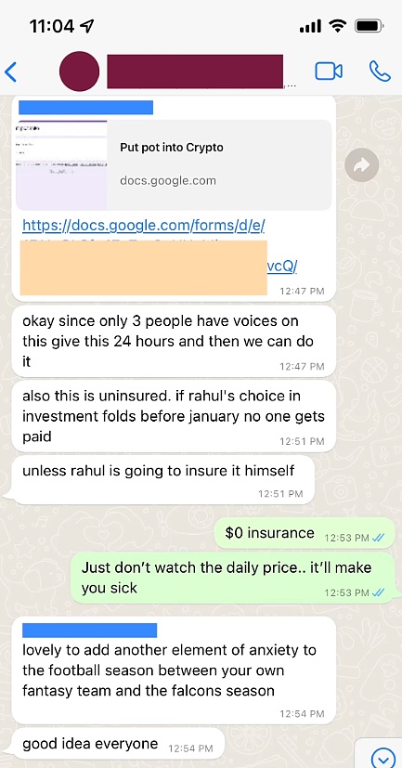The image size is (402, 768).
Task: Tap the 'Just don't watch the daily price' message
Action: (233, 578)
